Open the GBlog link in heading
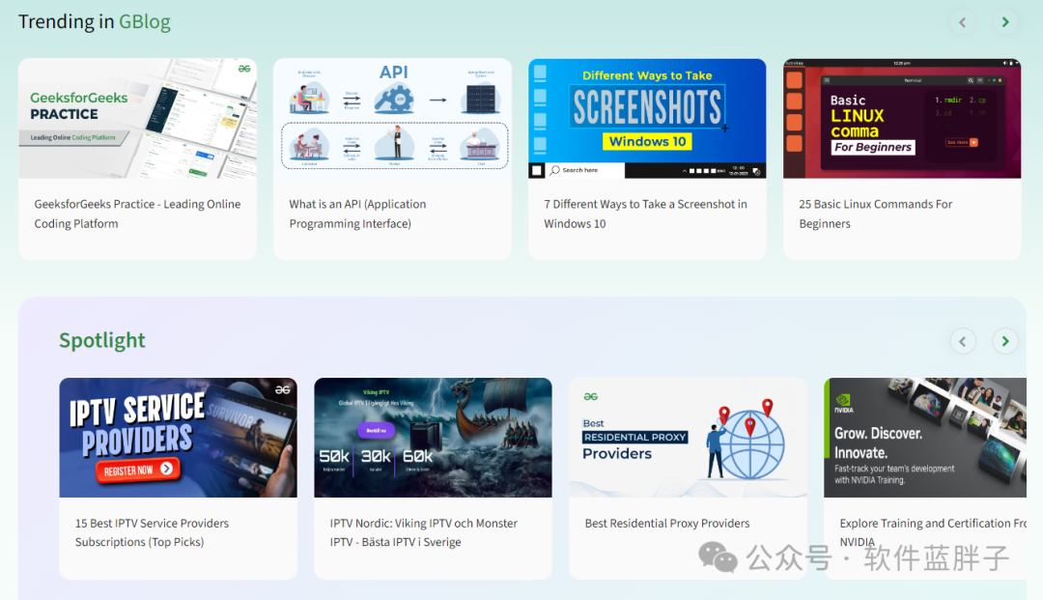The height and width of the screenshot is (600, 1043). [144, 22]
